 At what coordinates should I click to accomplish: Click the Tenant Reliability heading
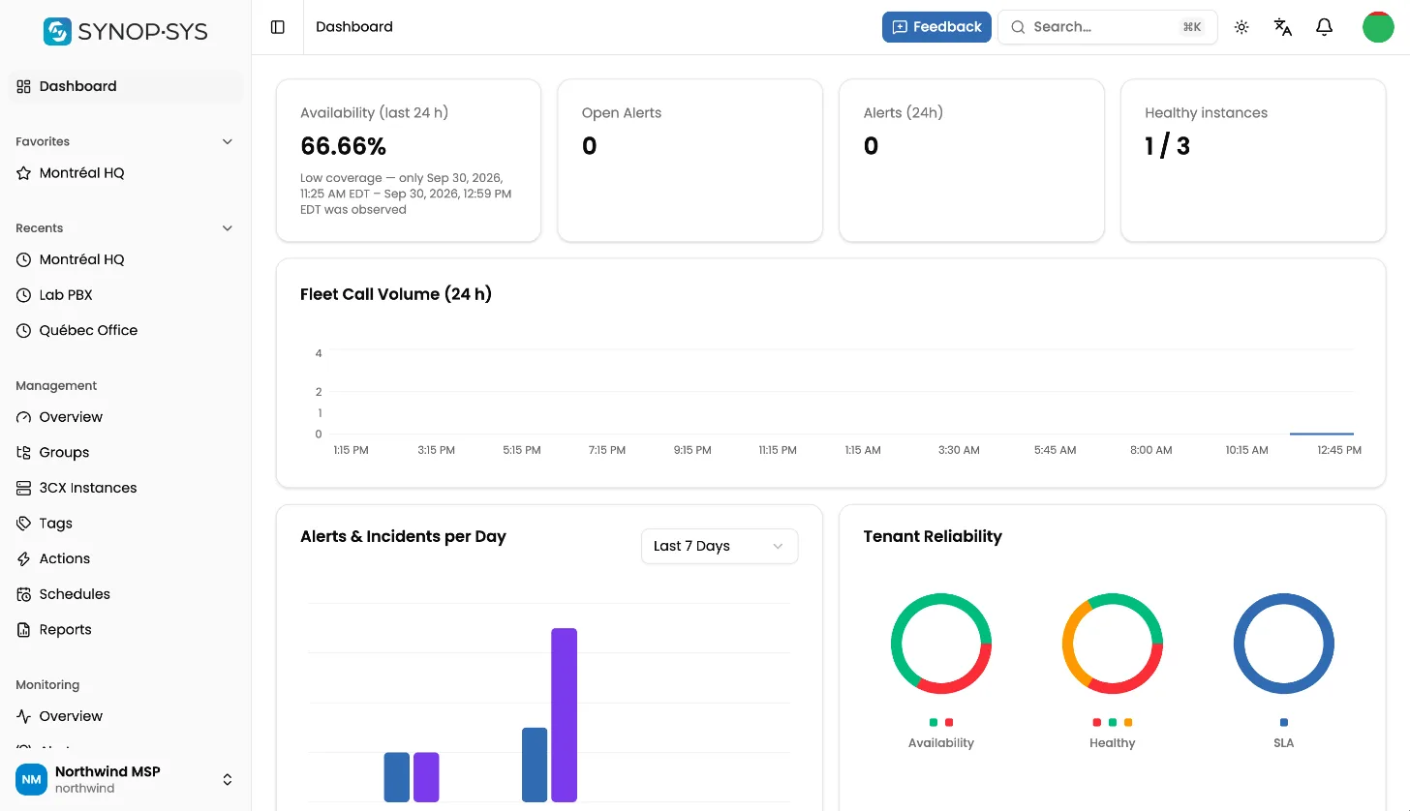click(x=933, y=536)
